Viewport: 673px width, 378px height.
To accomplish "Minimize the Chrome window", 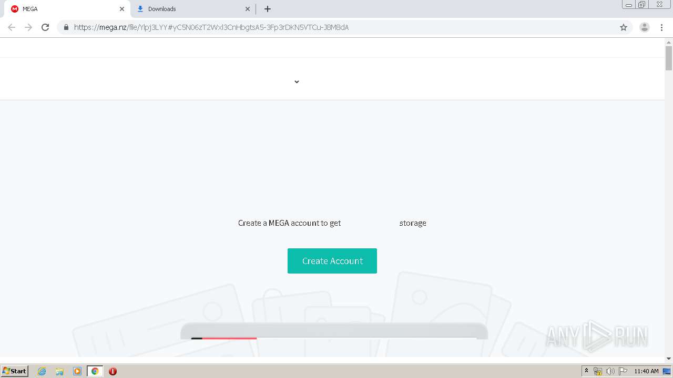I will (629, 5).
